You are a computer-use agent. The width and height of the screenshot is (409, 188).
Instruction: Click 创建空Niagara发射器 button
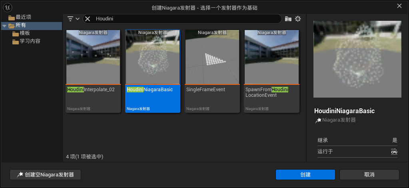coord(46,175)
